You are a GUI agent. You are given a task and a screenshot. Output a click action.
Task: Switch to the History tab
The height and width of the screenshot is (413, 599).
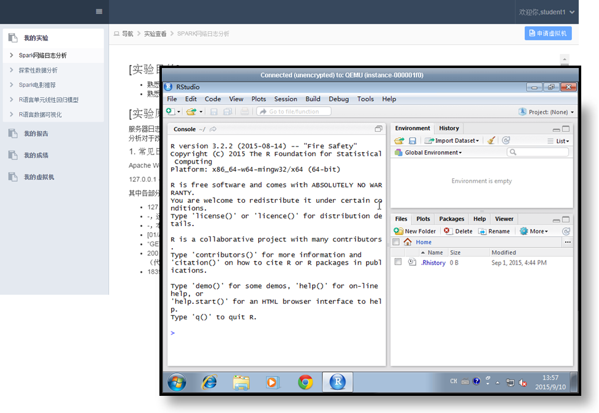[449, 128]
